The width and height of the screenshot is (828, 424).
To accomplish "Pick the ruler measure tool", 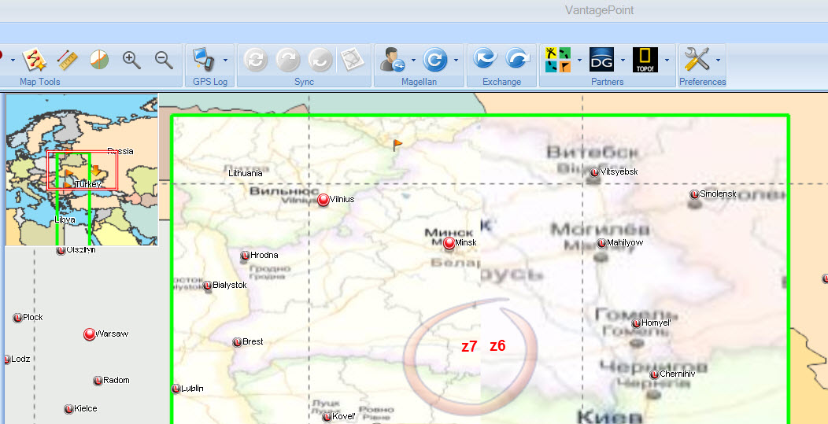I will pos(67,60).
